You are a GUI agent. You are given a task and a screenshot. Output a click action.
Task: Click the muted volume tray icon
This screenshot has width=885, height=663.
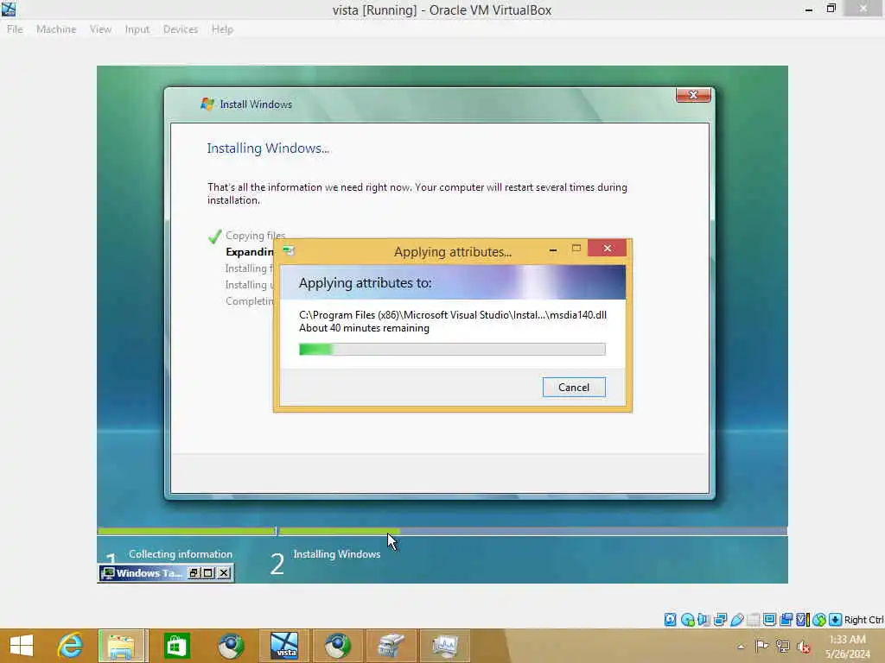coord(803,647)
